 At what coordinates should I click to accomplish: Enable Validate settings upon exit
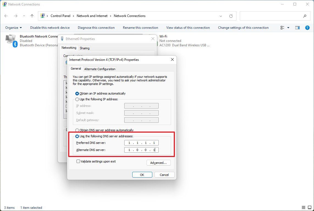(x=78, y=161)
